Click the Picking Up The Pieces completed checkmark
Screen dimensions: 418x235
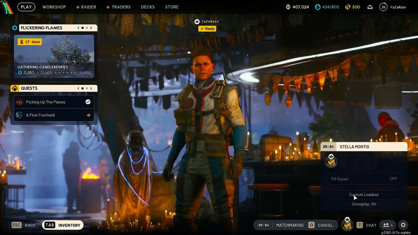(x=88, y=102)
